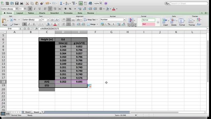Click Delete in the Cells group
The image size is (211, 119).
[x=174, y=22]
